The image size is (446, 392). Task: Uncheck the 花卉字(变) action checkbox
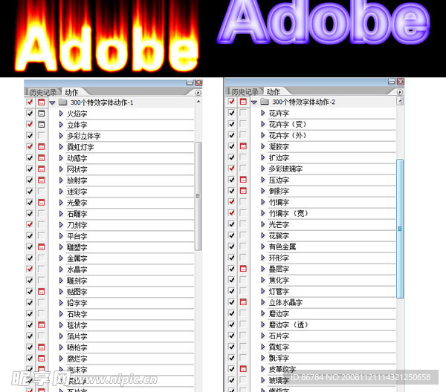[231, 124]
